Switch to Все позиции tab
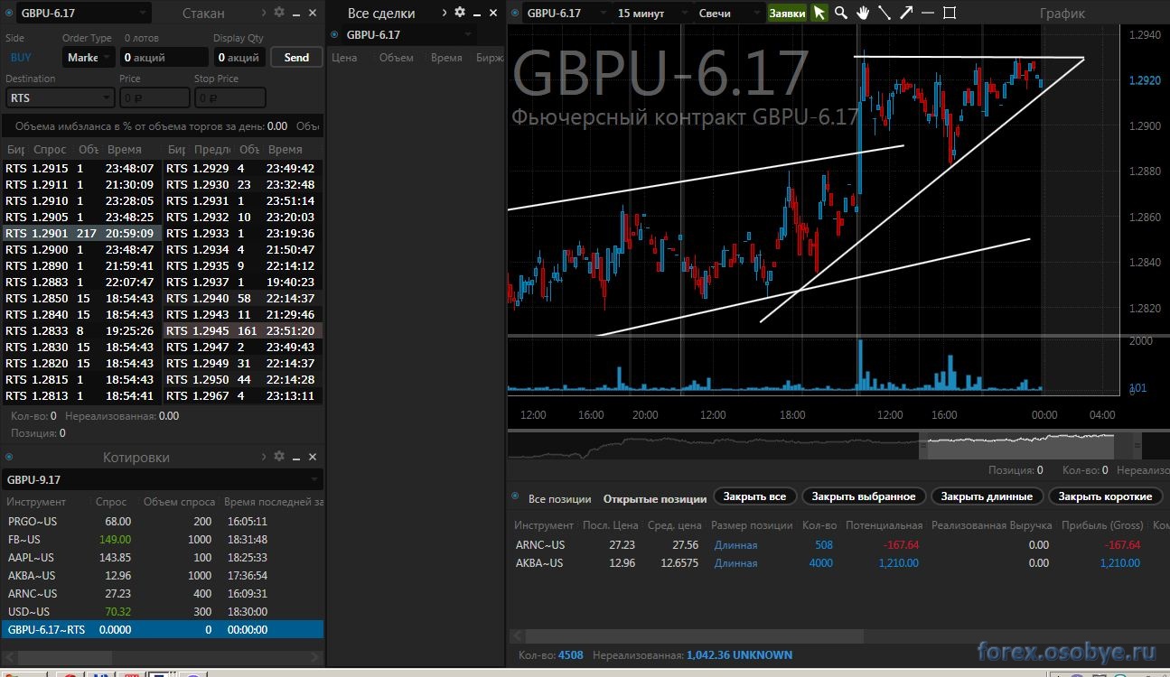Image resolution: width=1170 pixels, height=677 pixels. [560, 497]
